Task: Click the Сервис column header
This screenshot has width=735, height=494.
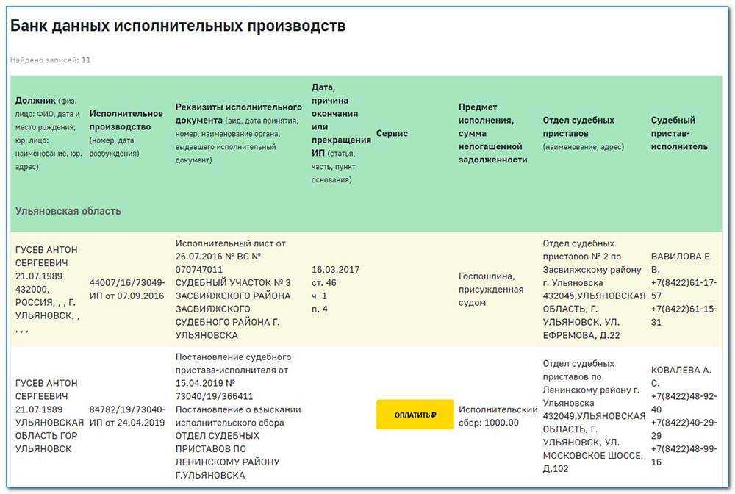Action: click(392, 134)
